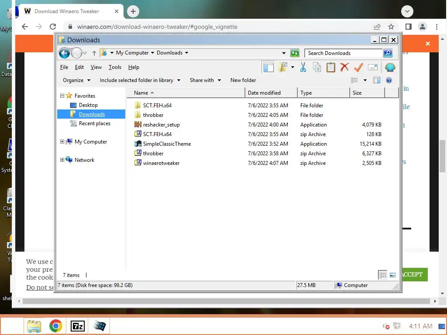Select Recent places in Favorites
This screenshot has width=447, height=335.
(94, 123)
